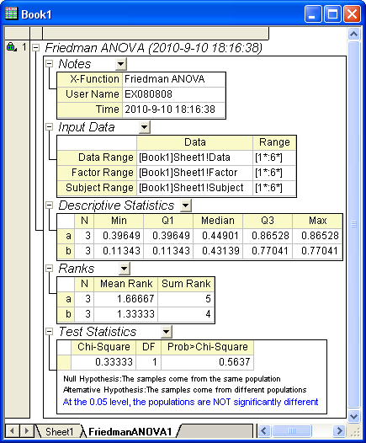The height and width of the screenshot is (443, 366).
Task: Click the Sum Rank column header
Action: pos(186,284)
